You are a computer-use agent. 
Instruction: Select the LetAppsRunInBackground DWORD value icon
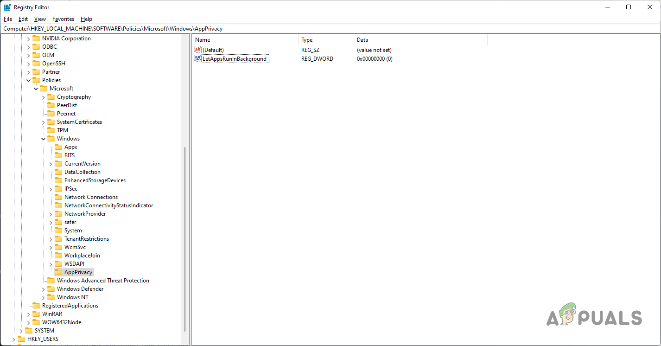[x=198, y=59]
